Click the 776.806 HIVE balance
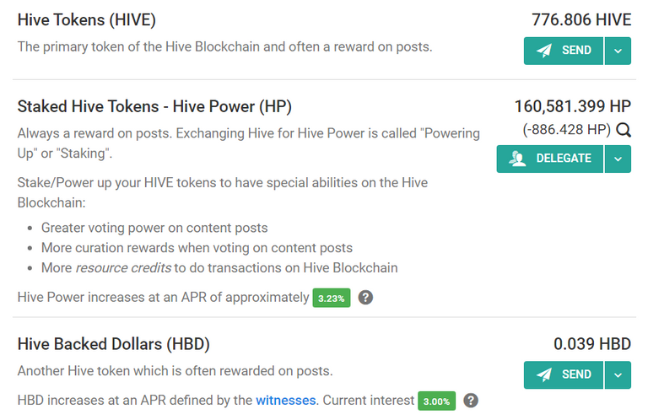The height and width of the screenshot is (420, 648). pos(581,20)
